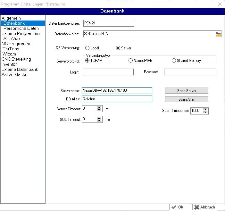Choose Shared Memory connection type

(x=186, y=61)
